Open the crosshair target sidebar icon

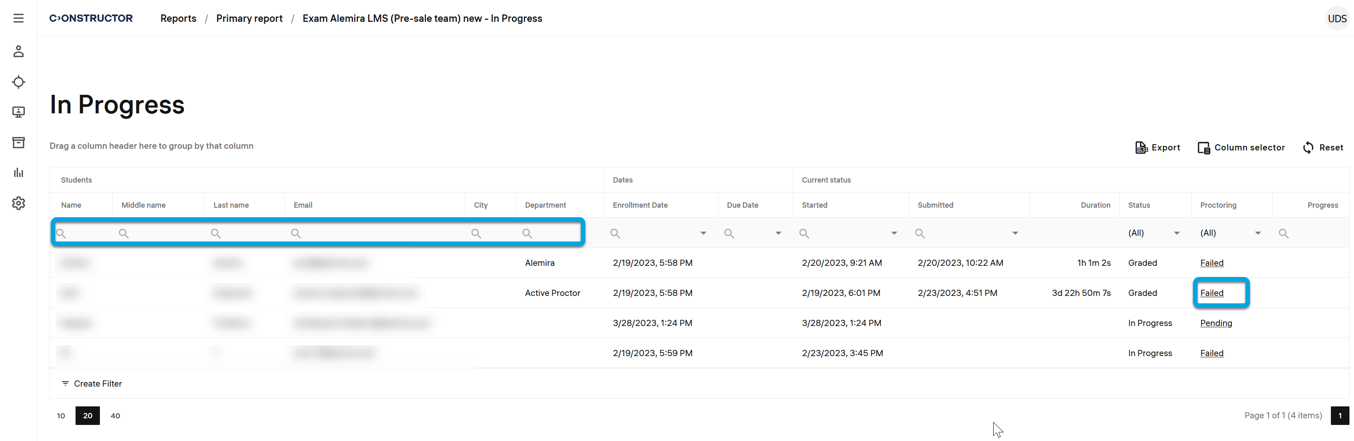coord(19,82)
